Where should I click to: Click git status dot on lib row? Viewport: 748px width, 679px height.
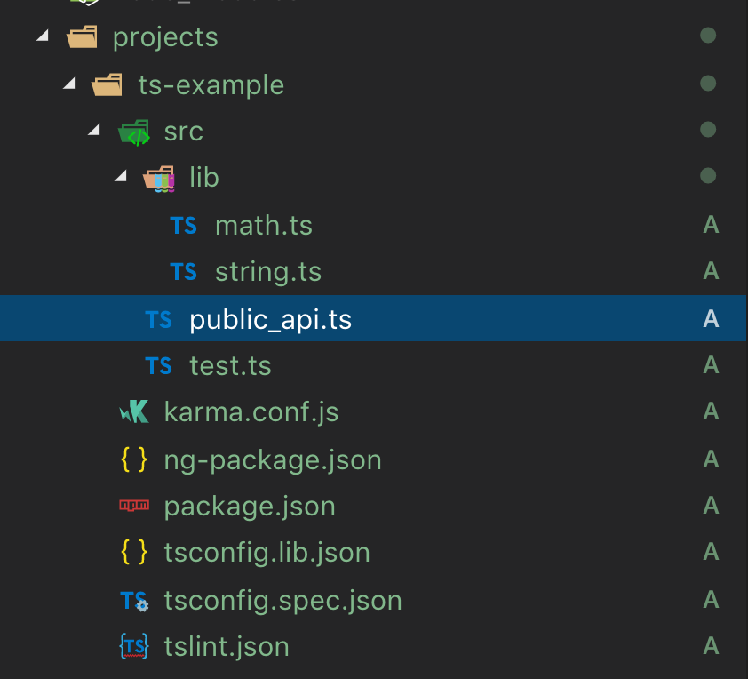tap(708, 176)
